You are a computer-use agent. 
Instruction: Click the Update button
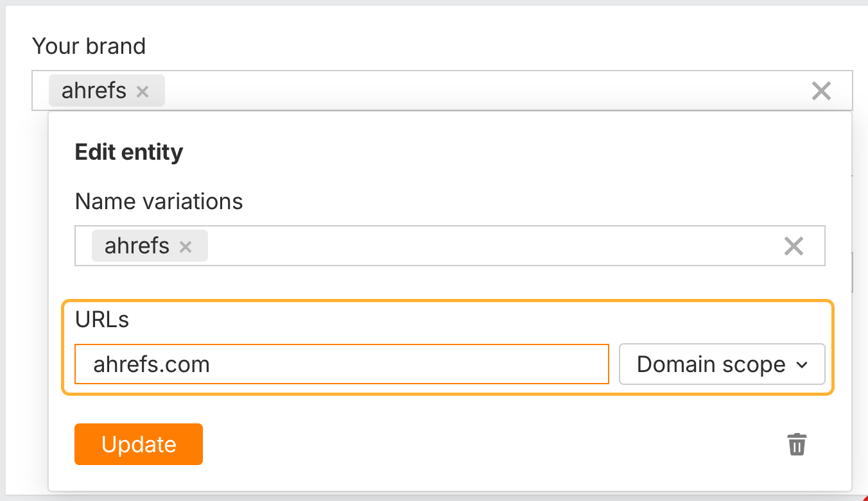tap(138, 444)
